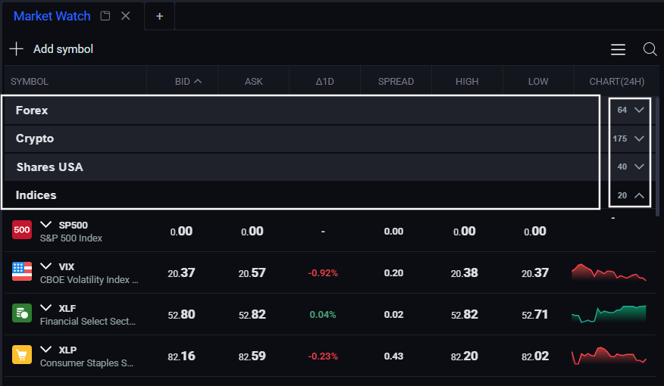664x386 pixels.
Task: Sort by ASK column header
Action: (x=254, y=82)
